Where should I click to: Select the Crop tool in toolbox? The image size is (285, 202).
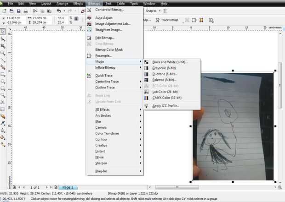pos(3,46)
